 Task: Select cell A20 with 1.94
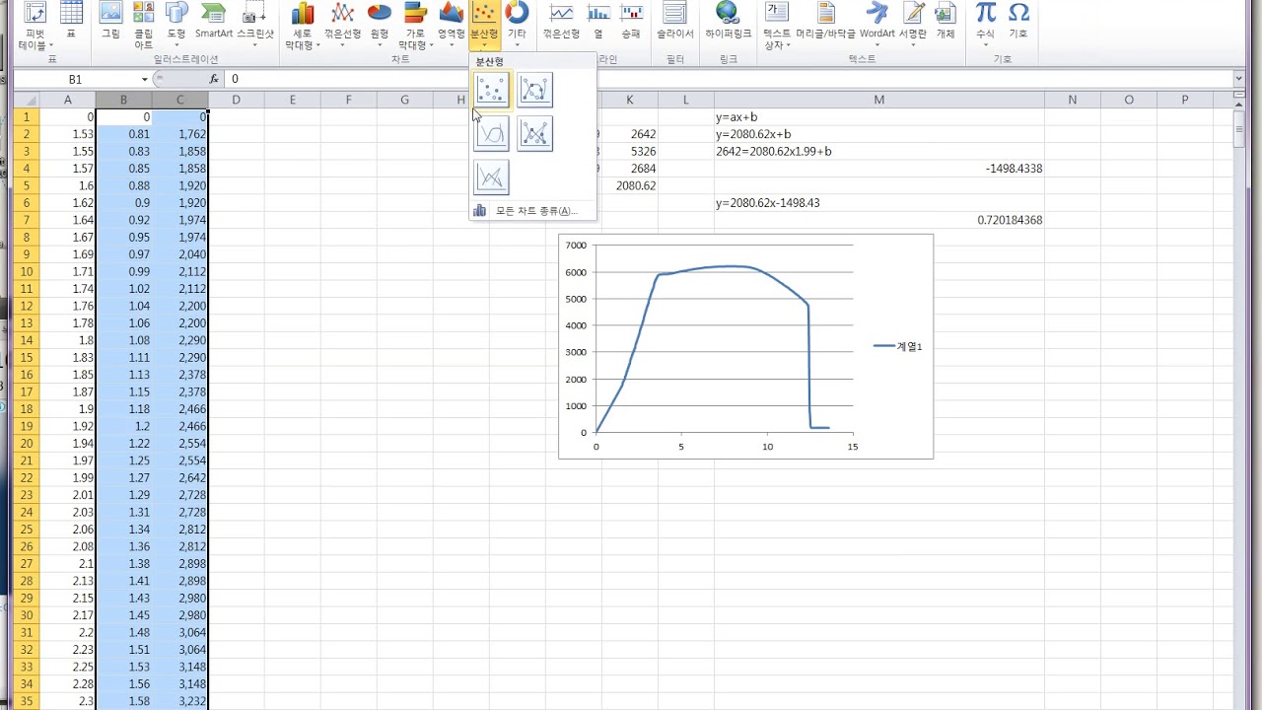tap(67, 444)
